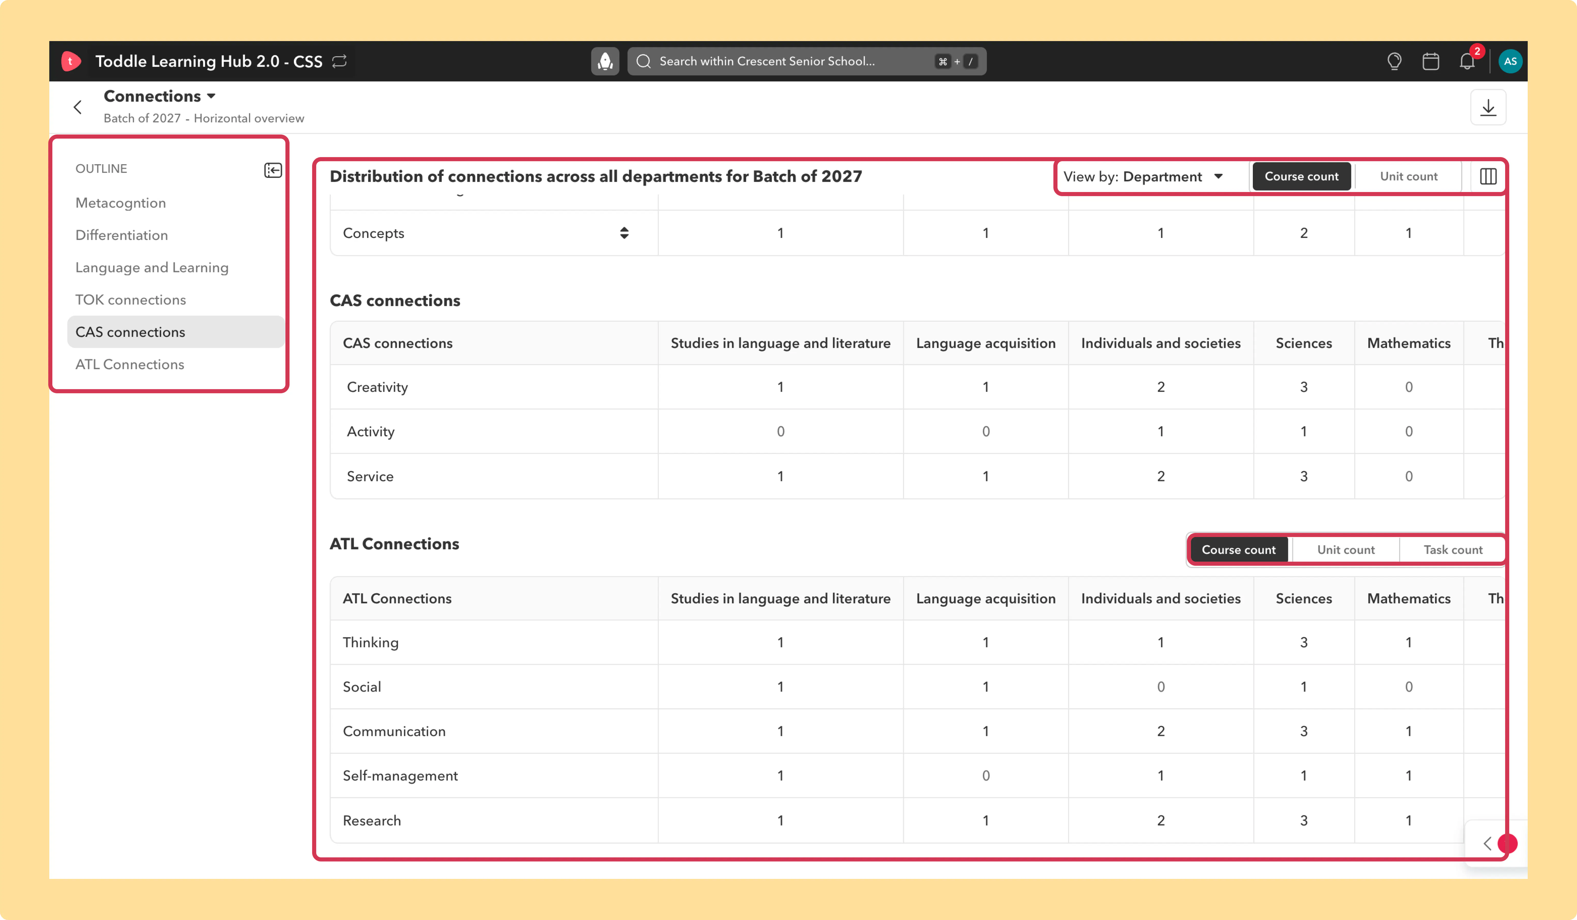Screen dimensions: 1577x920
Task: Click the switch organization icon near CSS
Action: (339, 61)
